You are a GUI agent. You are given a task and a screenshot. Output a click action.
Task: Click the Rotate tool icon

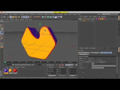[16, 17]
